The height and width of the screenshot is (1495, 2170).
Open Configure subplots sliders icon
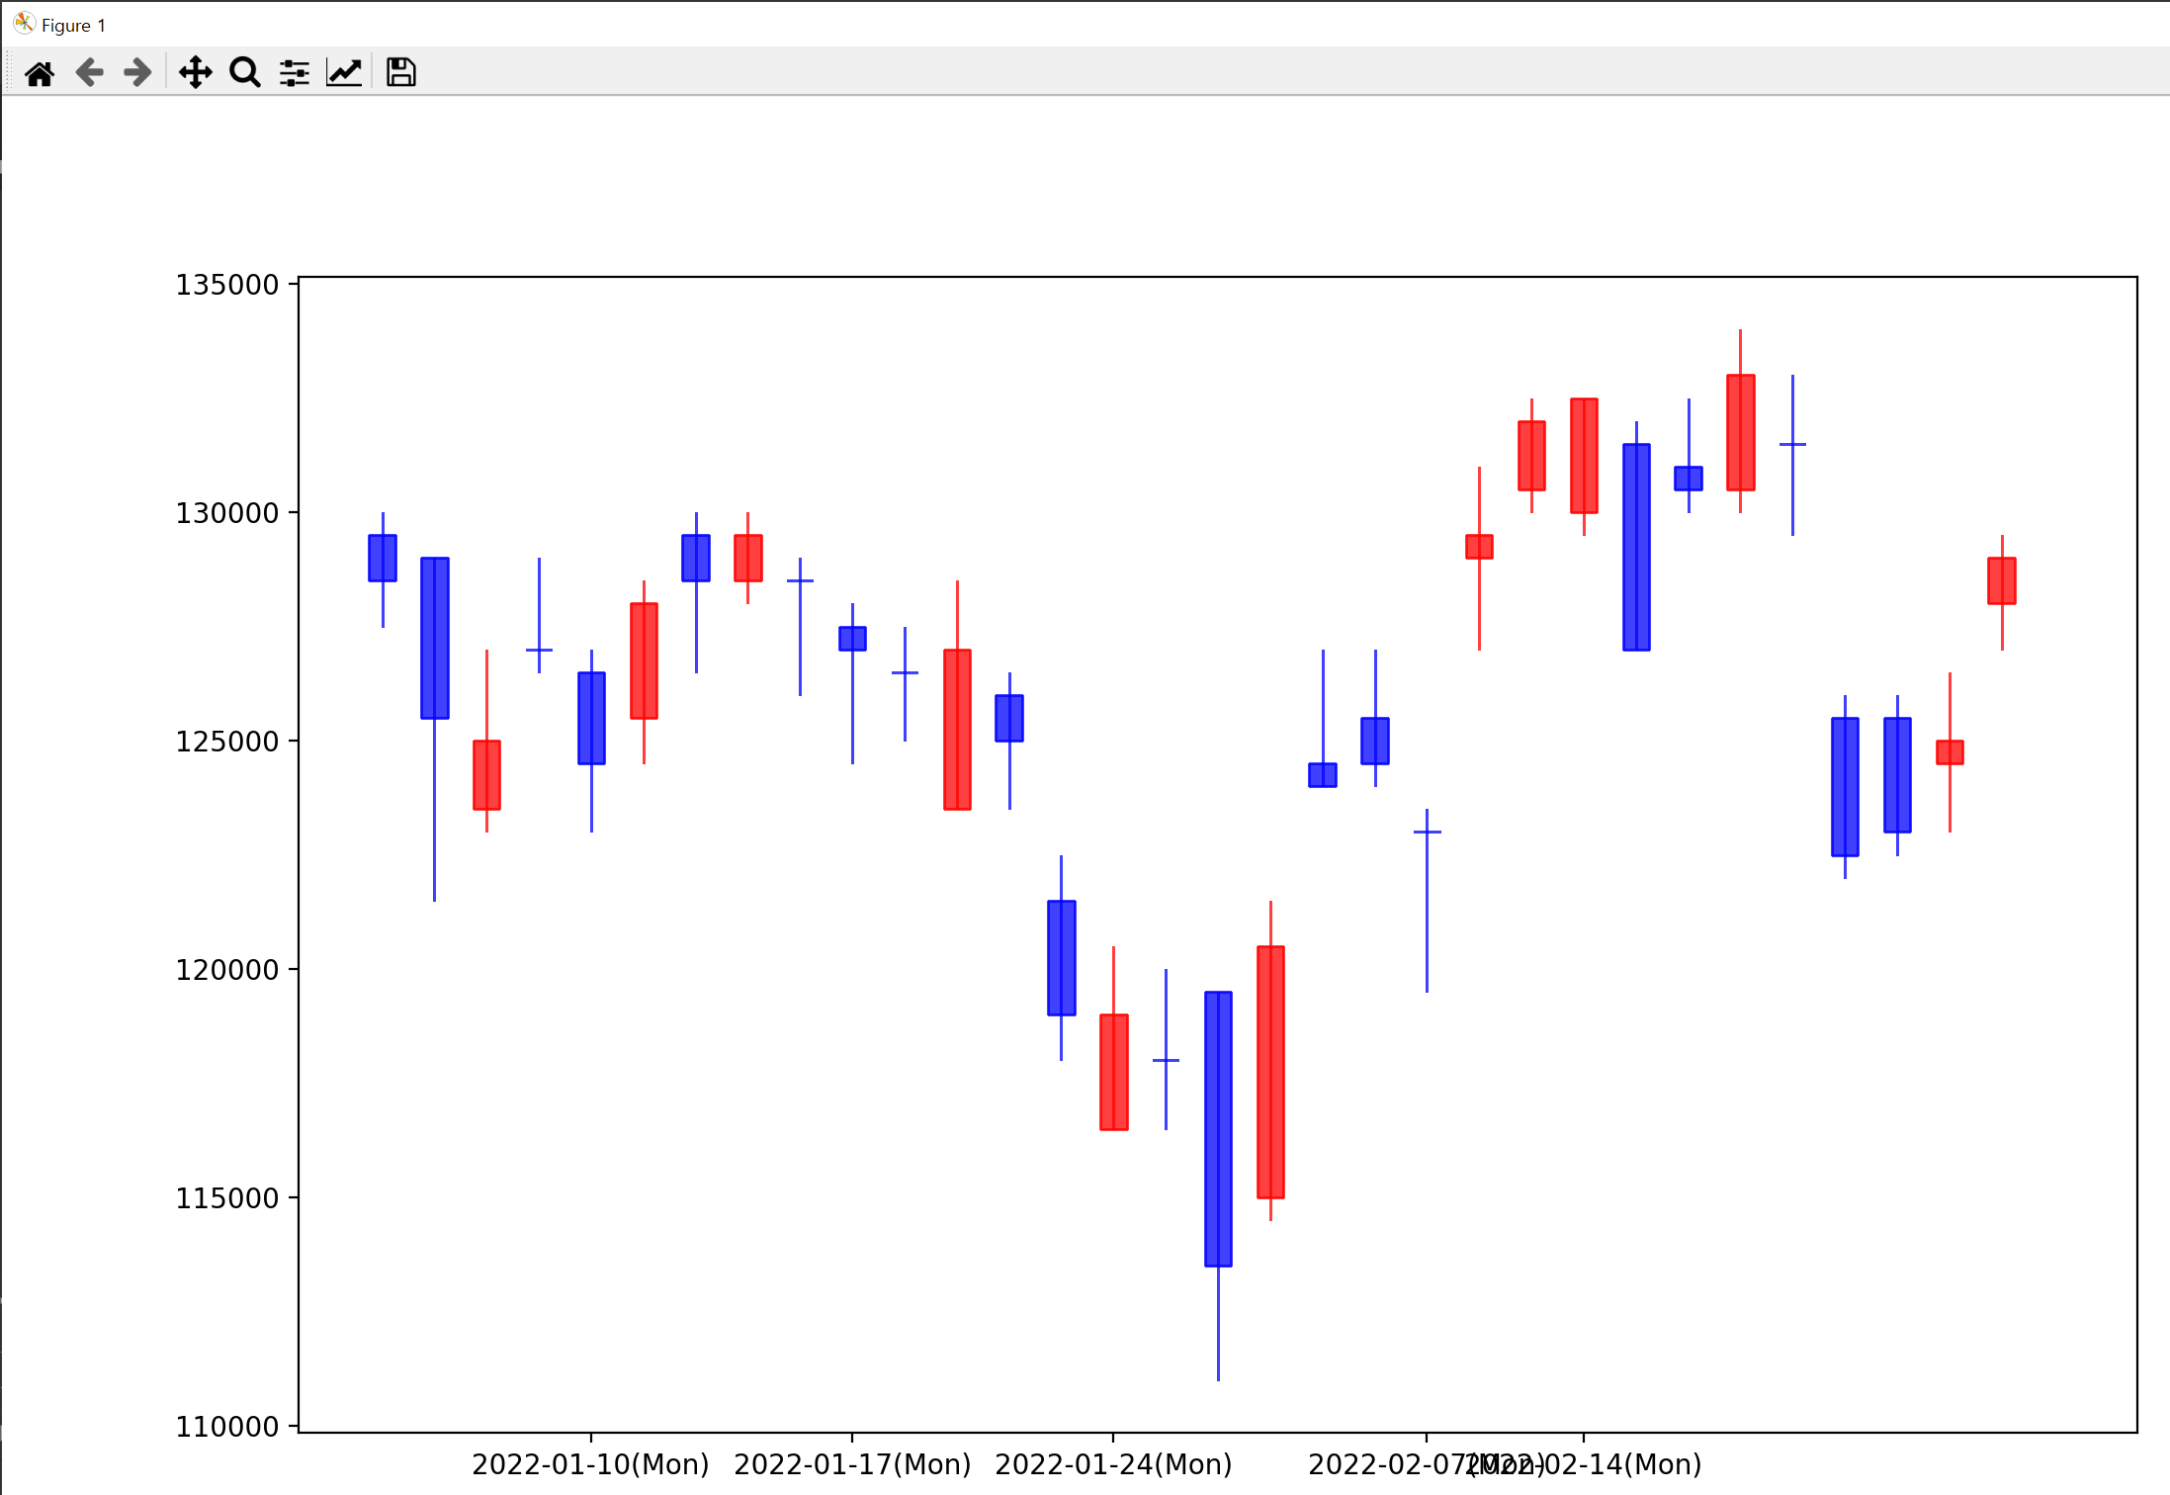tap(294, 73)
